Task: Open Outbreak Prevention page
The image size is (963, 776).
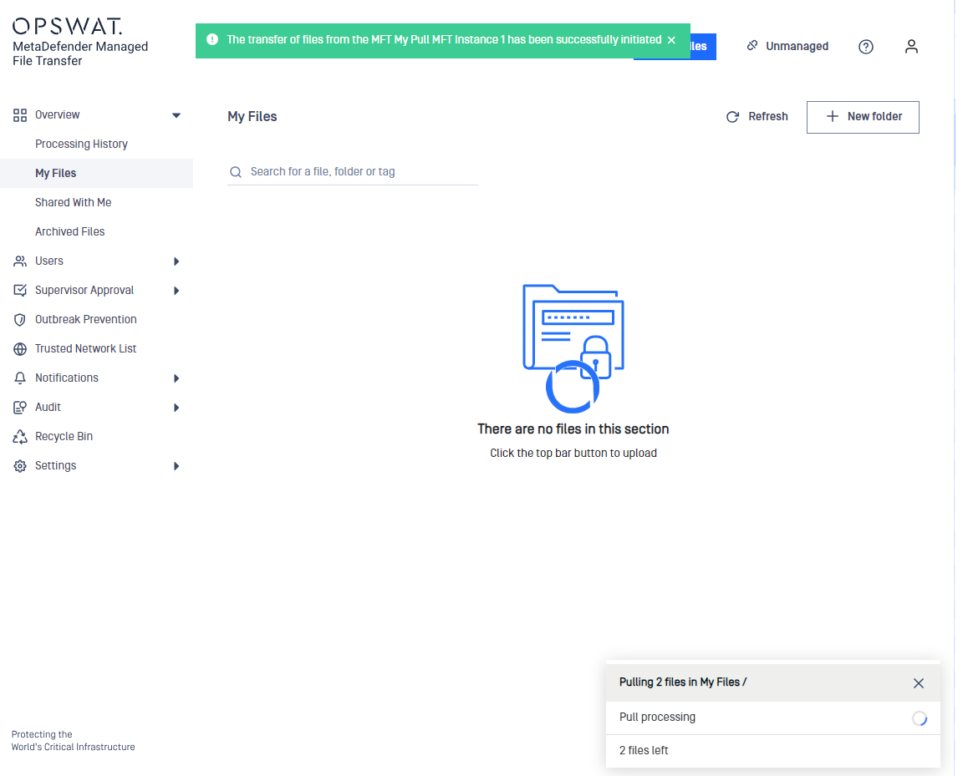Action: coord(85,319)
